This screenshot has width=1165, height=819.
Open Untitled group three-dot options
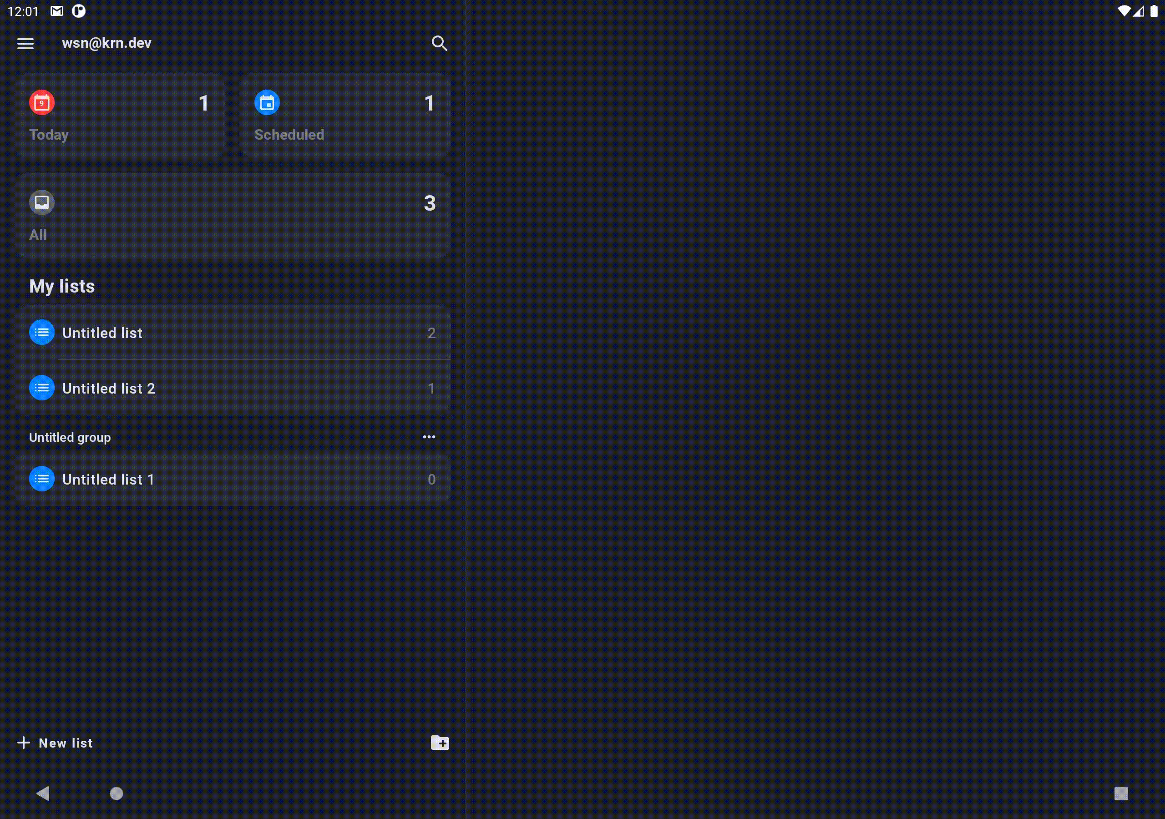point(429,437)
